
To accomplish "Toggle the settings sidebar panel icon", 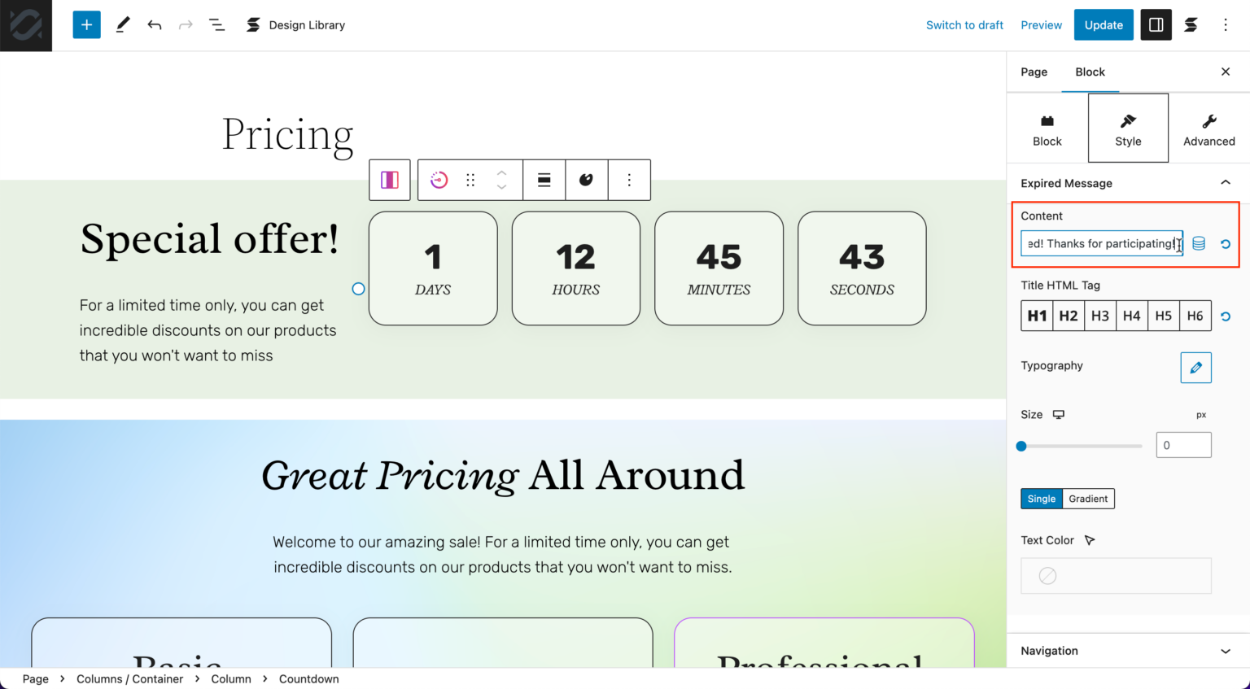I will [1156, 24].
